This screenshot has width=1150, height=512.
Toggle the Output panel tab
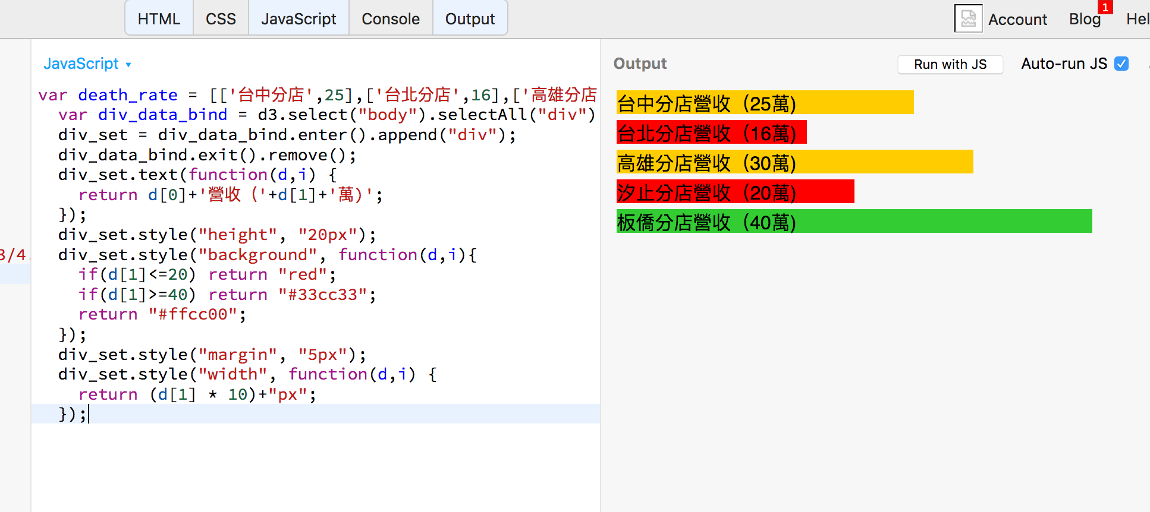coord(470,19)
